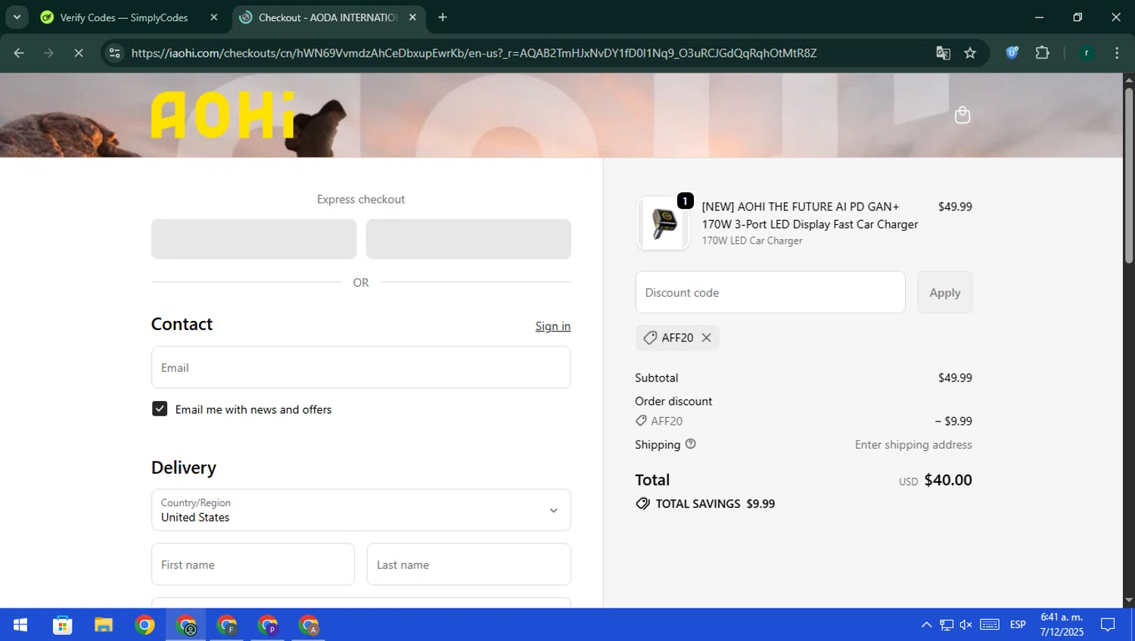The image size is (1135, 641).
Task: Focus the Discount code field
Action: [770, 292]
